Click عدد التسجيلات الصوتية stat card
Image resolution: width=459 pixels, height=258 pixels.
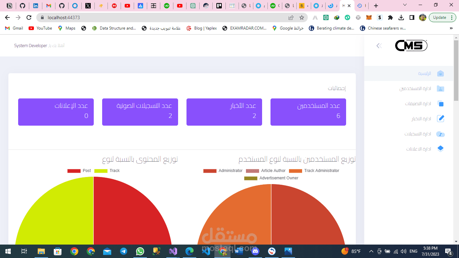click(x=140, y=112)
